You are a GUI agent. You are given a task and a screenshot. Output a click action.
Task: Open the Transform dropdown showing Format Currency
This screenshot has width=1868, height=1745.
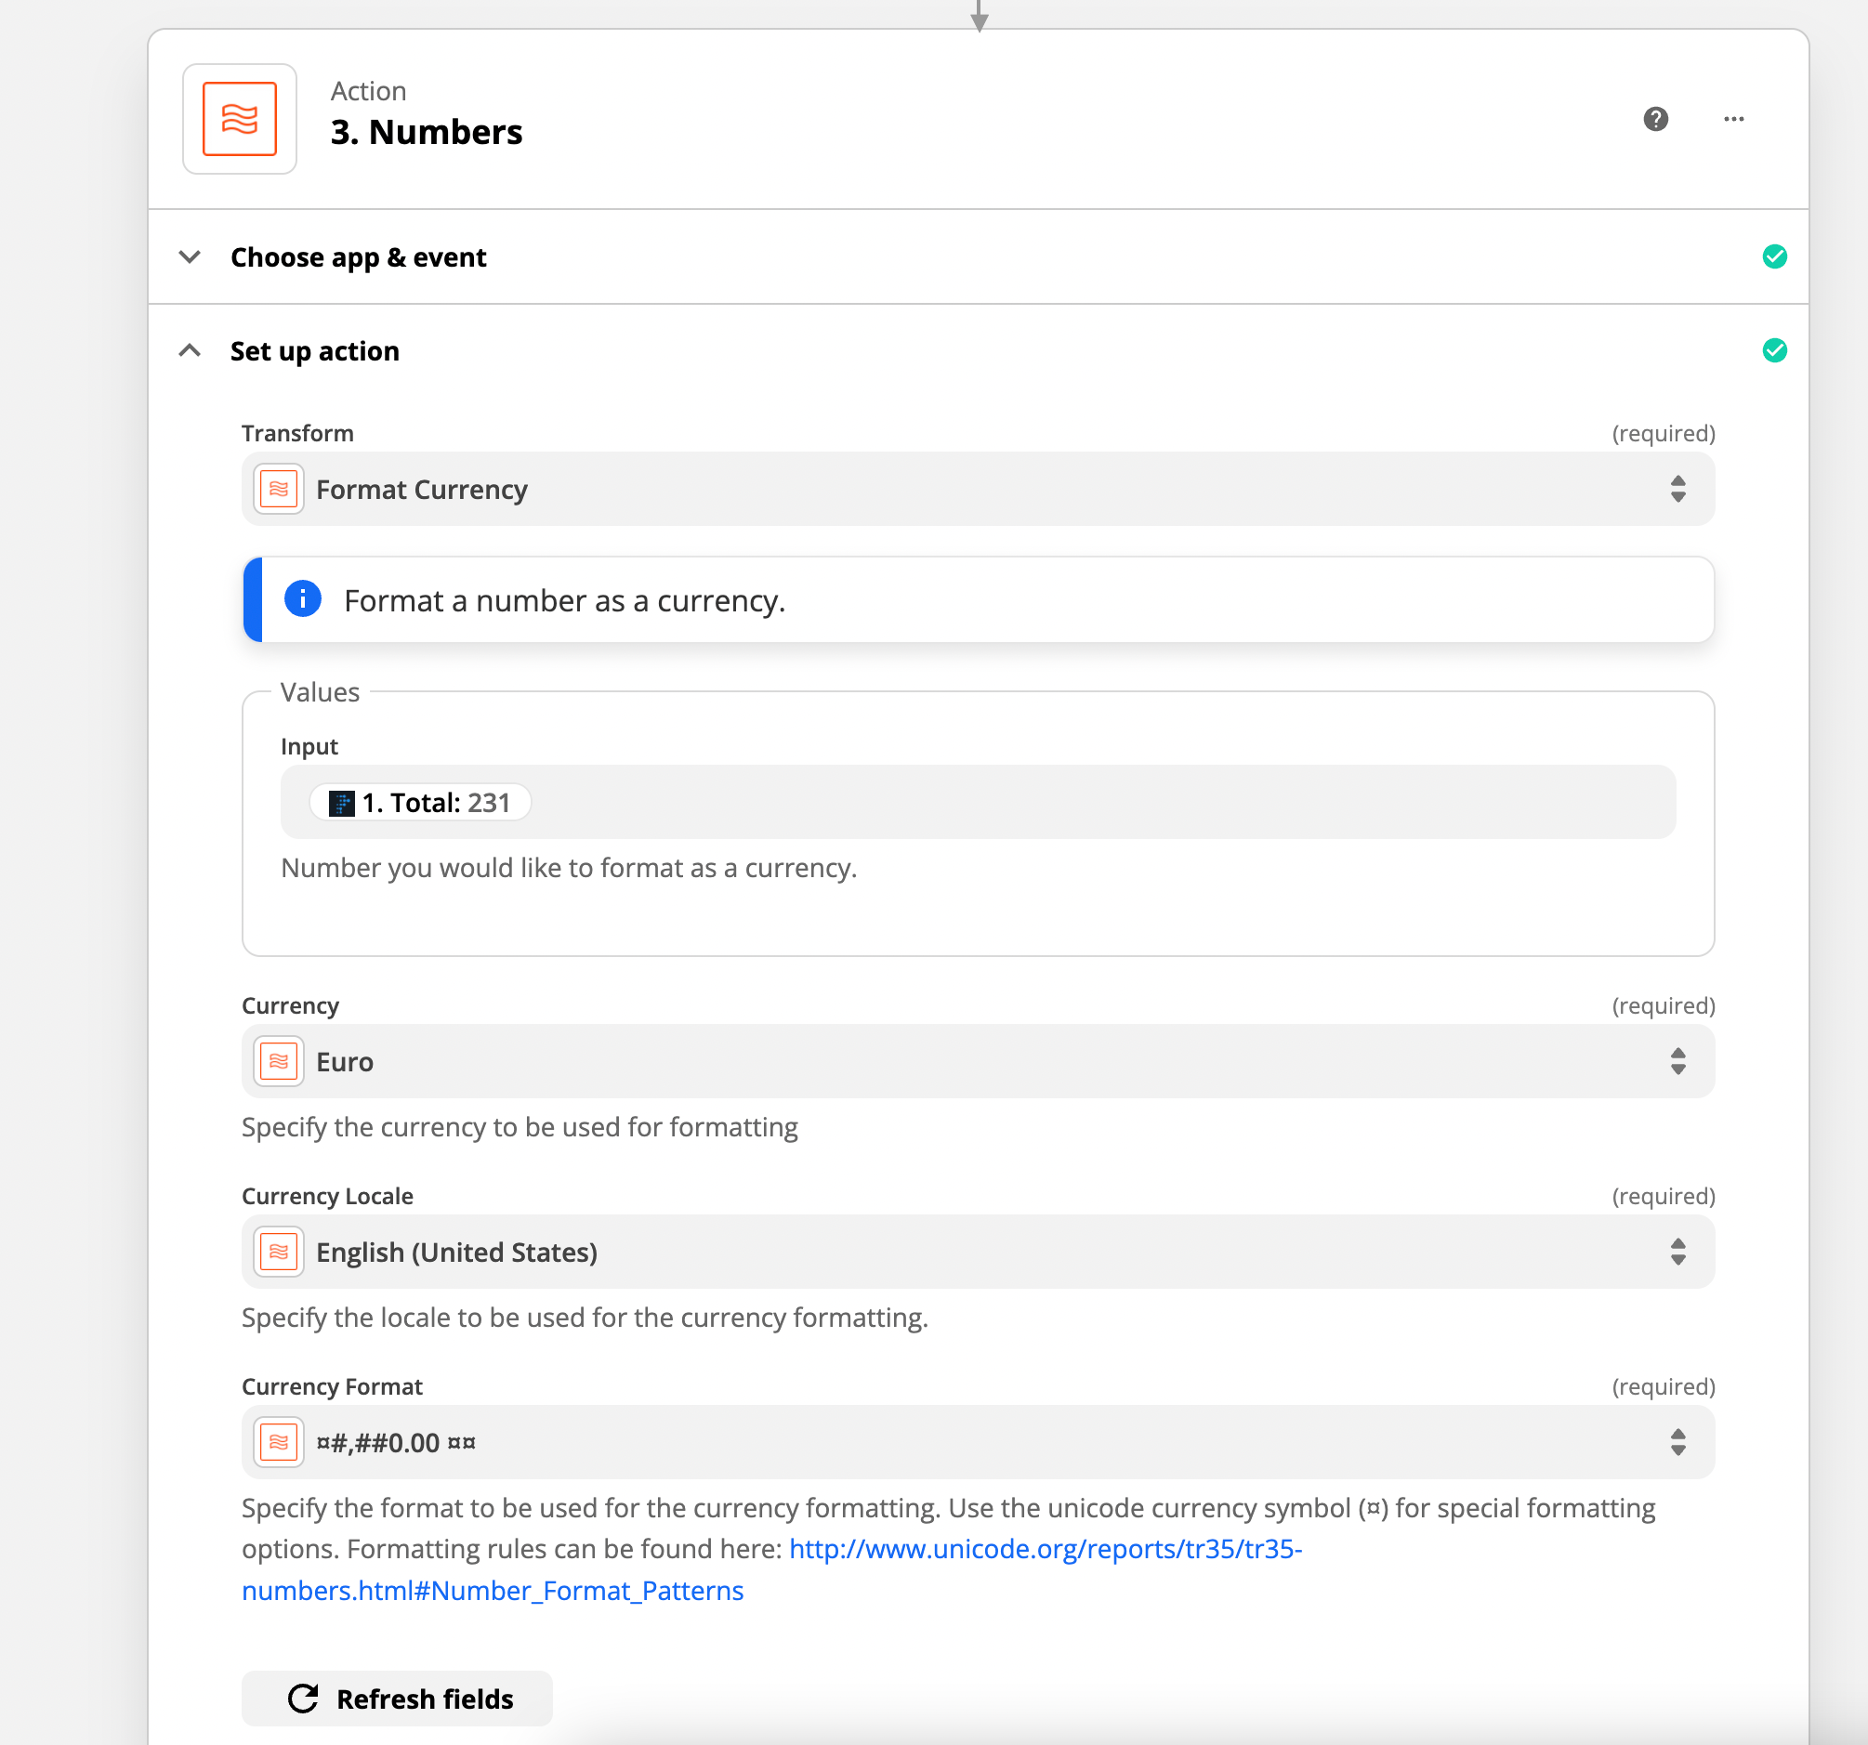pos(979,489)
